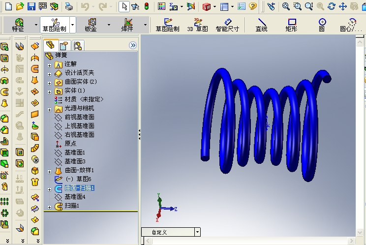This screenshot has width=366, height=245.
Task: Select (-) 草图6 sketch item
Action: click(78, 179)
